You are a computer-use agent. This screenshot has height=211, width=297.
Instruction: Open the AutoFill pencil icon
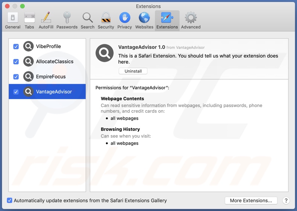pos(46,18)
